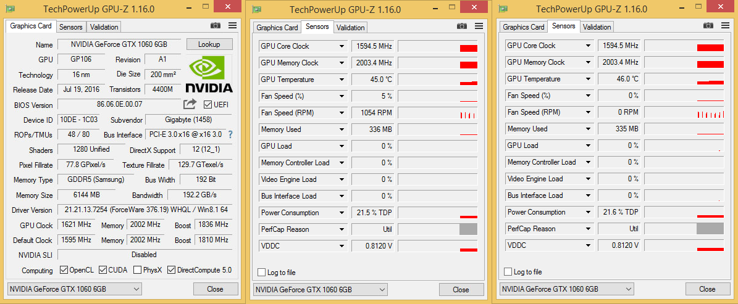
Task: Open GPU Memory Clock dropdown in middle window
Action: 342,63
